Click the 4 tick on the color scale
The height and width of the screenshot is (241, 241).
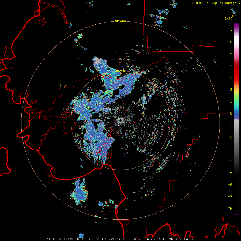pos(231,66)
